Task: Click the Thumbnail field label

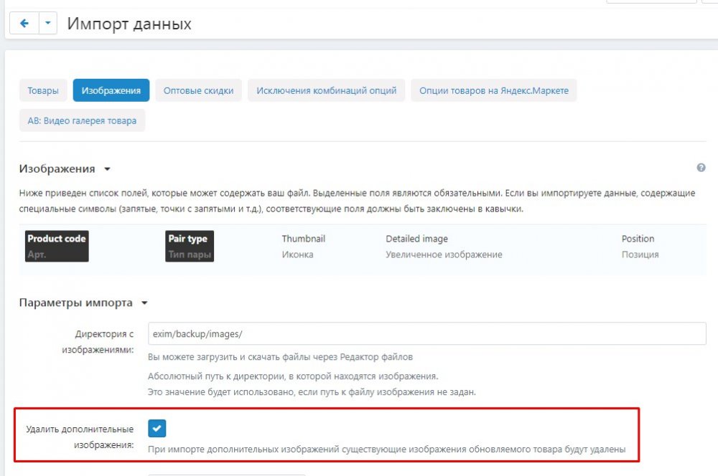Action: [x=303, y=239]
